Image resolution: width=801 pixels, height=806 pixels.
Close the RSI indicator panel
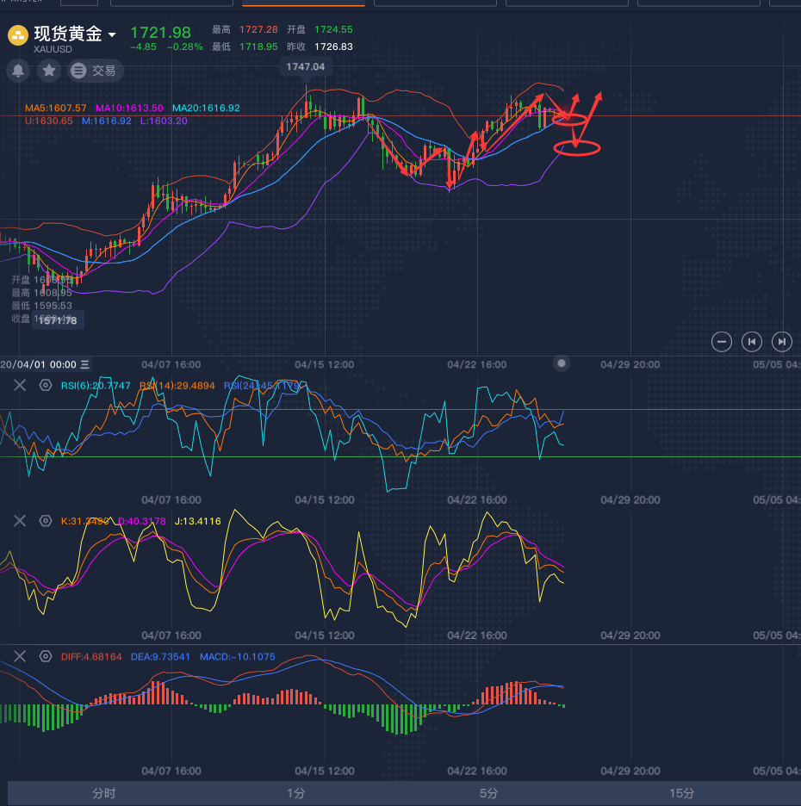coord(20,385)
